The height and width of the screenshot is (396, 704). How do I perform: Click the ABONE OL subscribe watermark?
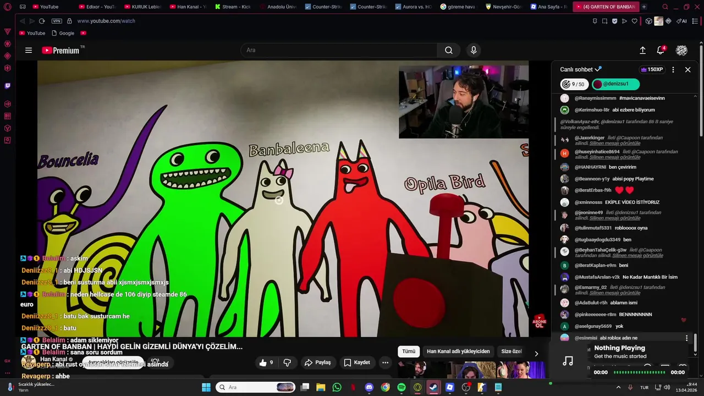tap(539, 321)
